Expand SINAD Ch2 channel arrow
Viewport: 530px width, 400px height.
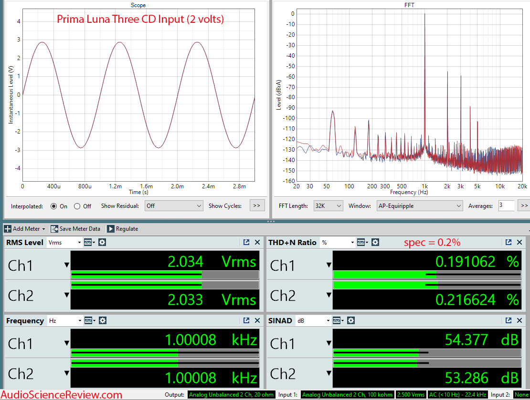coord(329,373)
